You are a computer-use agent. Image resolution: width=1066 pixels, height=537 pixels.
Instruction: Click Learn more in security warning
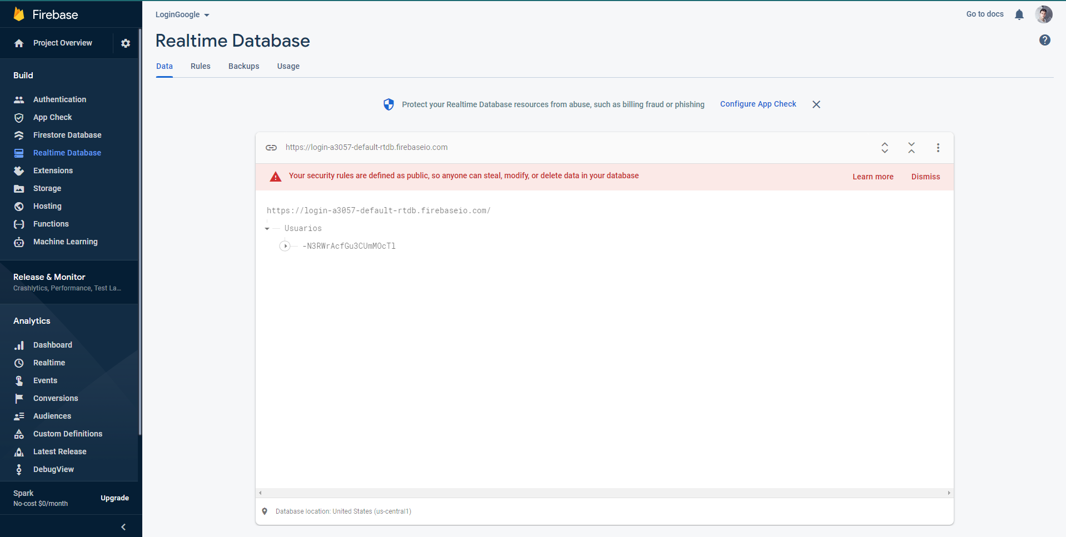point(873,177)
